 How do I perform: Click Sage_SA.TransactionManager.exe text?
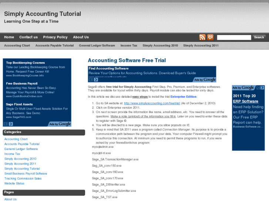point(115,159)
